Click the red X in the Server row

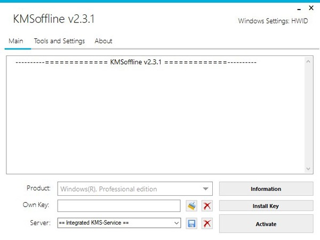coord(207,223)
